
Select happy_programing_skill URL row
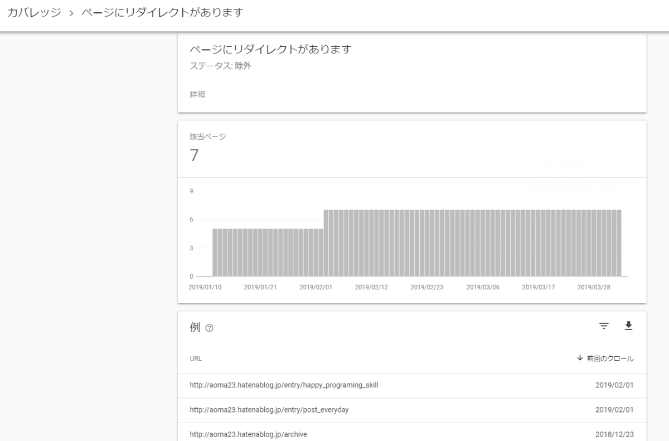point(412,385)
